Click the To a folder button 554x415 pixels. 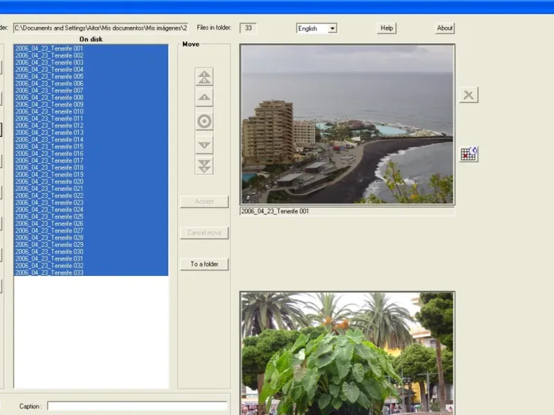coord(204,264)
